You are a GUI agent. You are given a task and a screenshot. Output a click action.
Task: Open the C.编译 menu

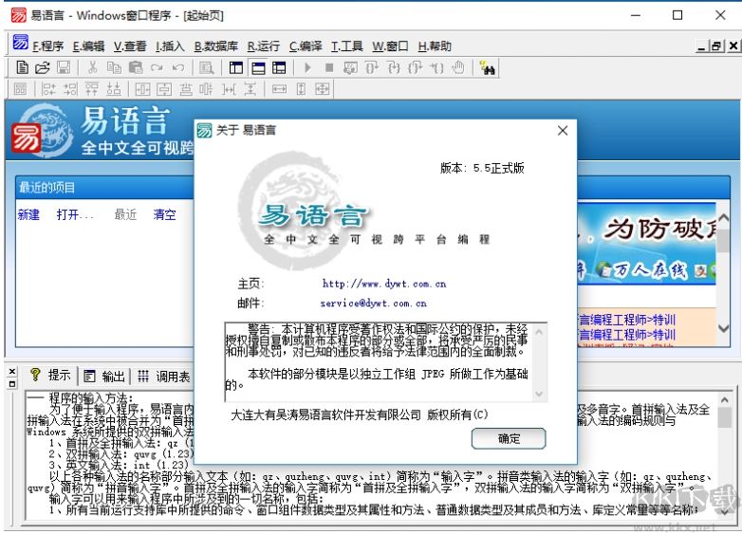tap(306, 46)
